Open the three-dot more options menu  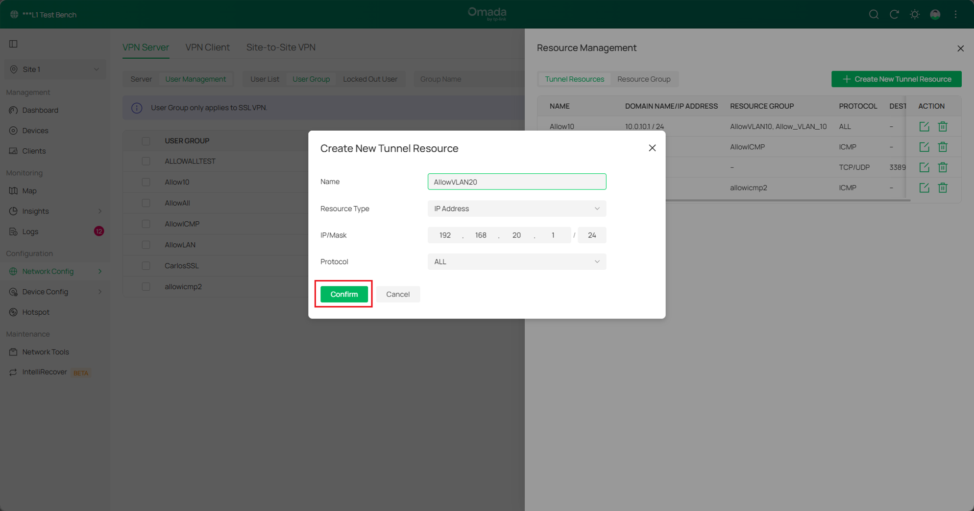[956, 14]
